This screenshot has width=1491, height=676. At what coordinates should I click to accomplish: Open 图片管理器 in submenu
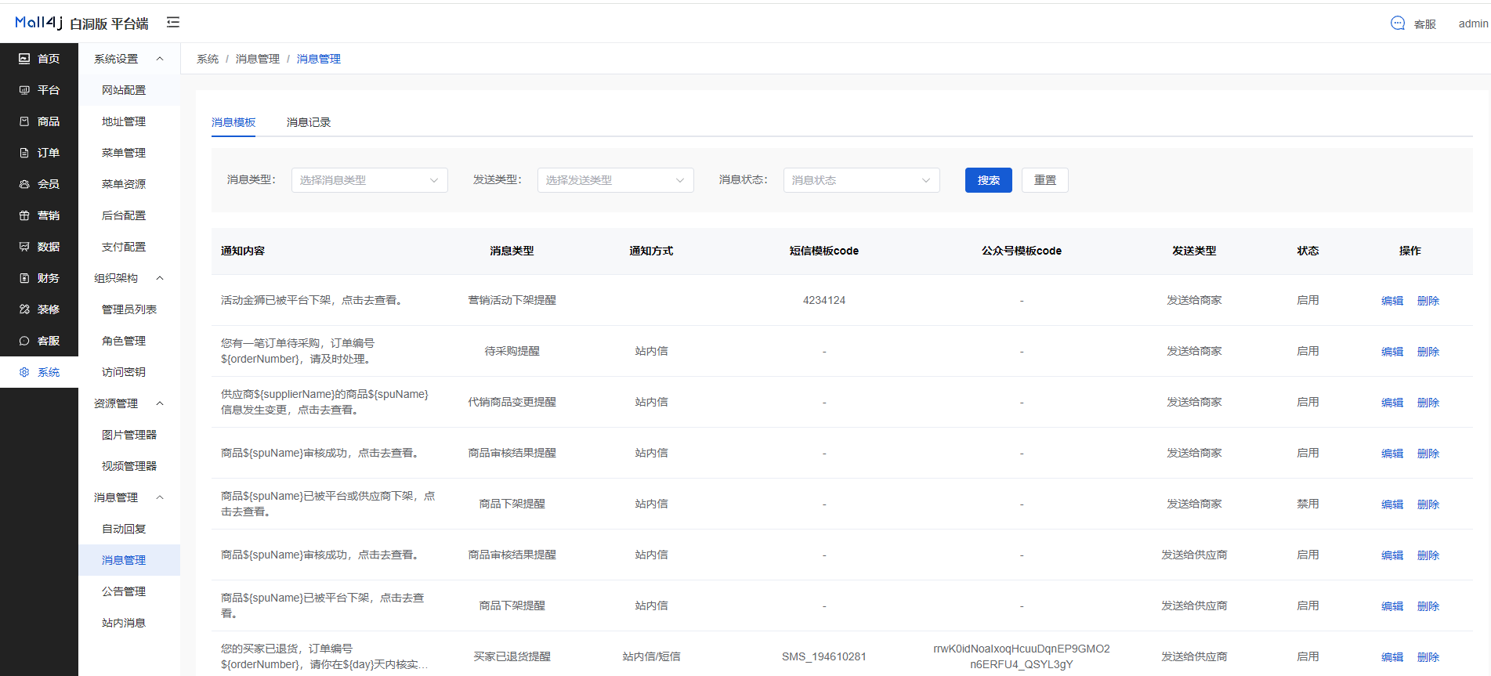coord(129,435)
